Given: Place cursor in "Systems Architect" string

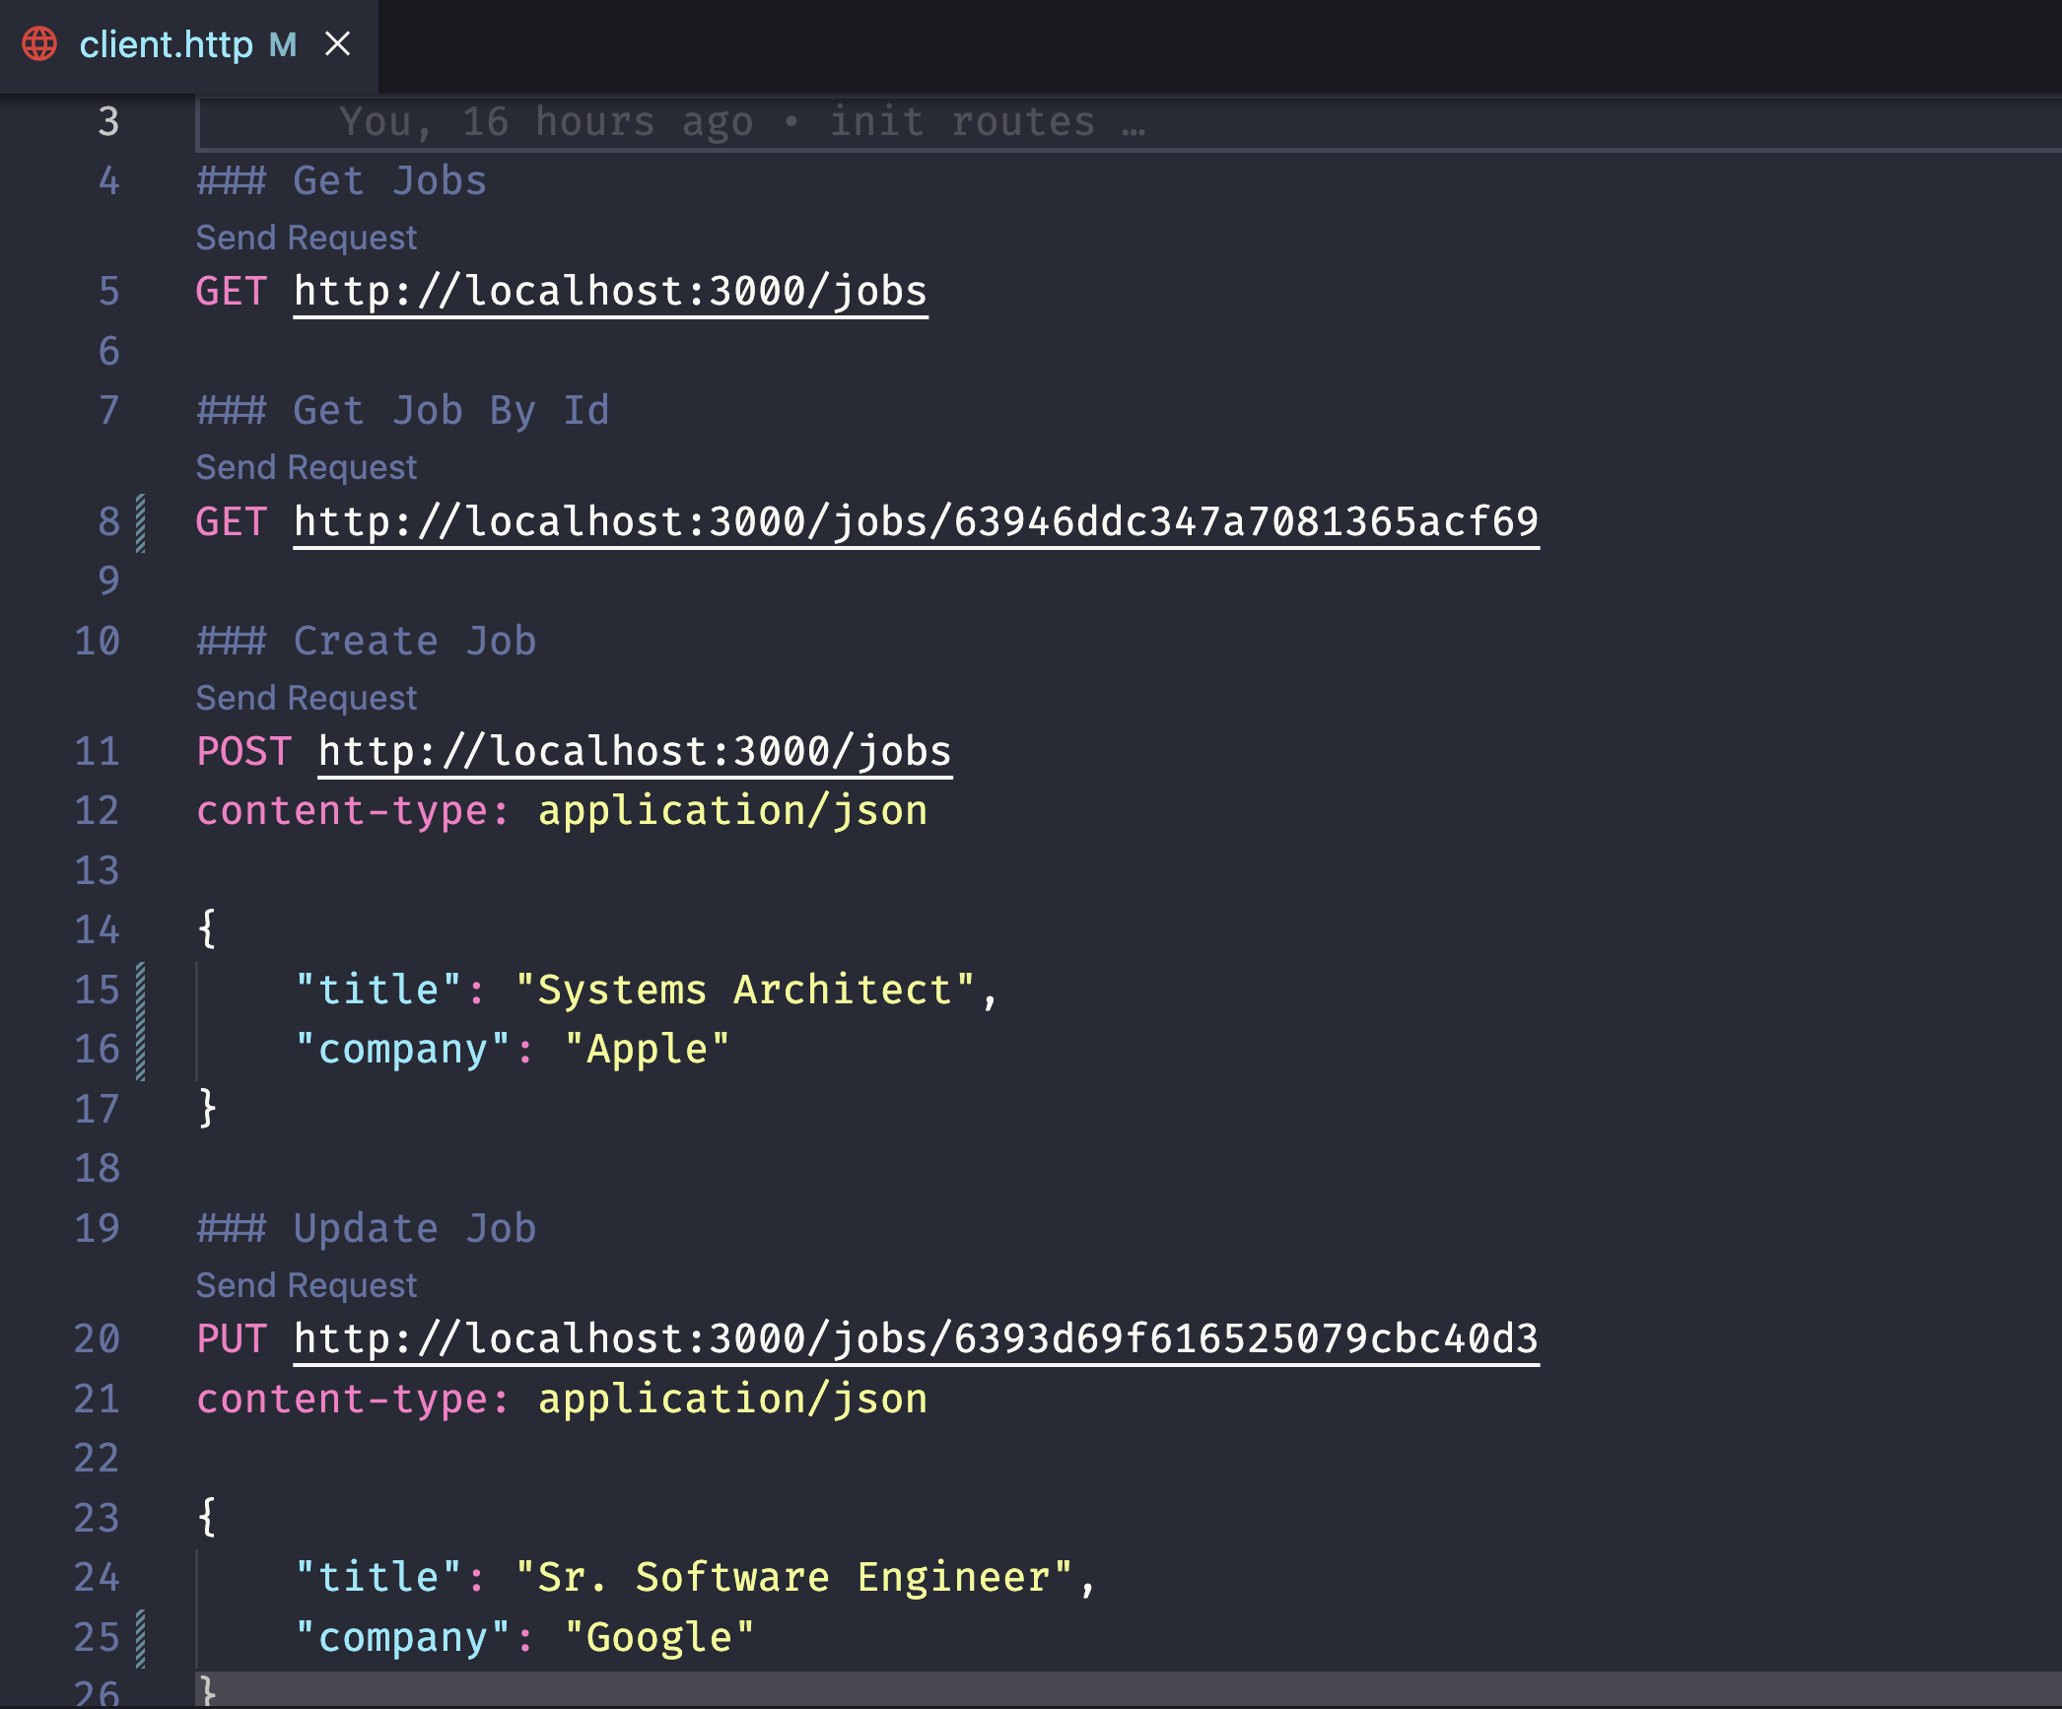Looking at the screenshot, I should point(744,991).
